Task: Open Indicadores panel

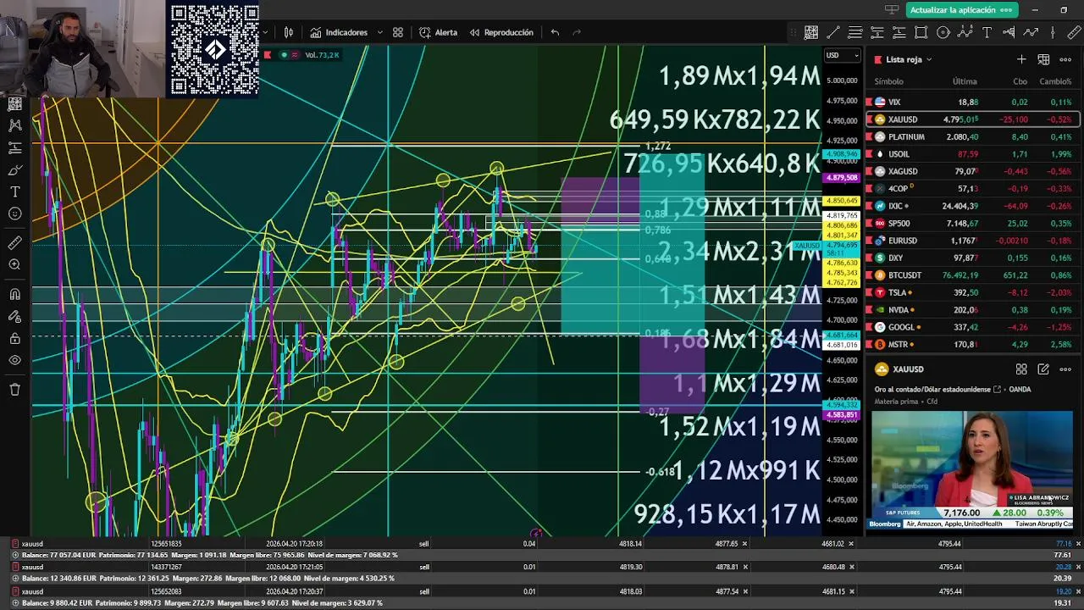Action: tap(339, 32)
